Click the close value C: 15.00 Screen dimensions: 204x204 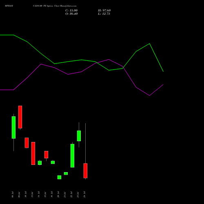71,11
